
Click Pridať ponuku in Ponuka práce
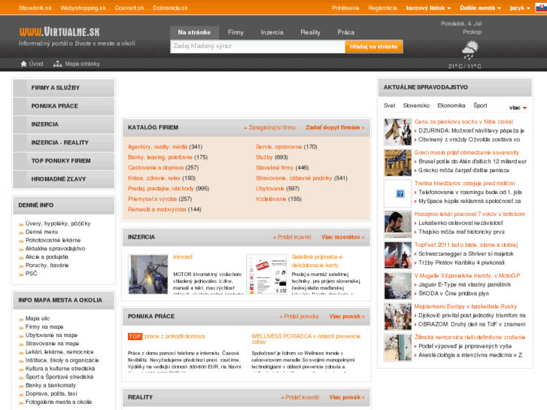tap(299, 317)
